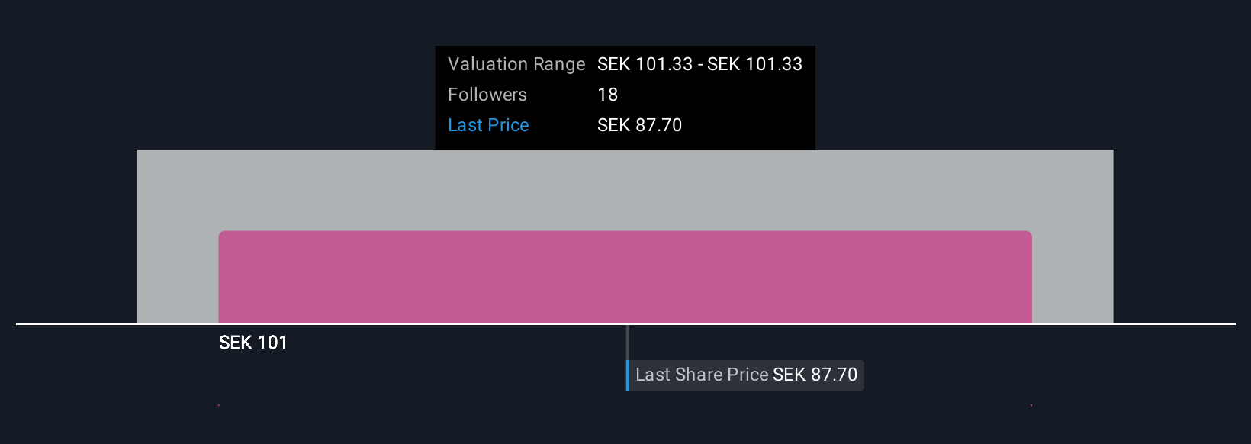
Task: Click the SEK 87.70 text in share price tag
Action: (x=815, y=375)
